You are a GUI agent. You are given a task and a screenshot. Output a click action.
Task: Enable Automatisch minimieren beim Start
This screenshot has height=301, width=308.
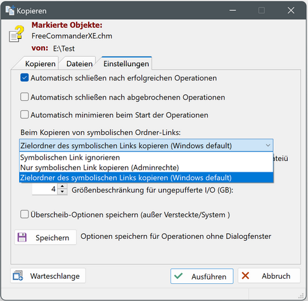pos(25,115)
